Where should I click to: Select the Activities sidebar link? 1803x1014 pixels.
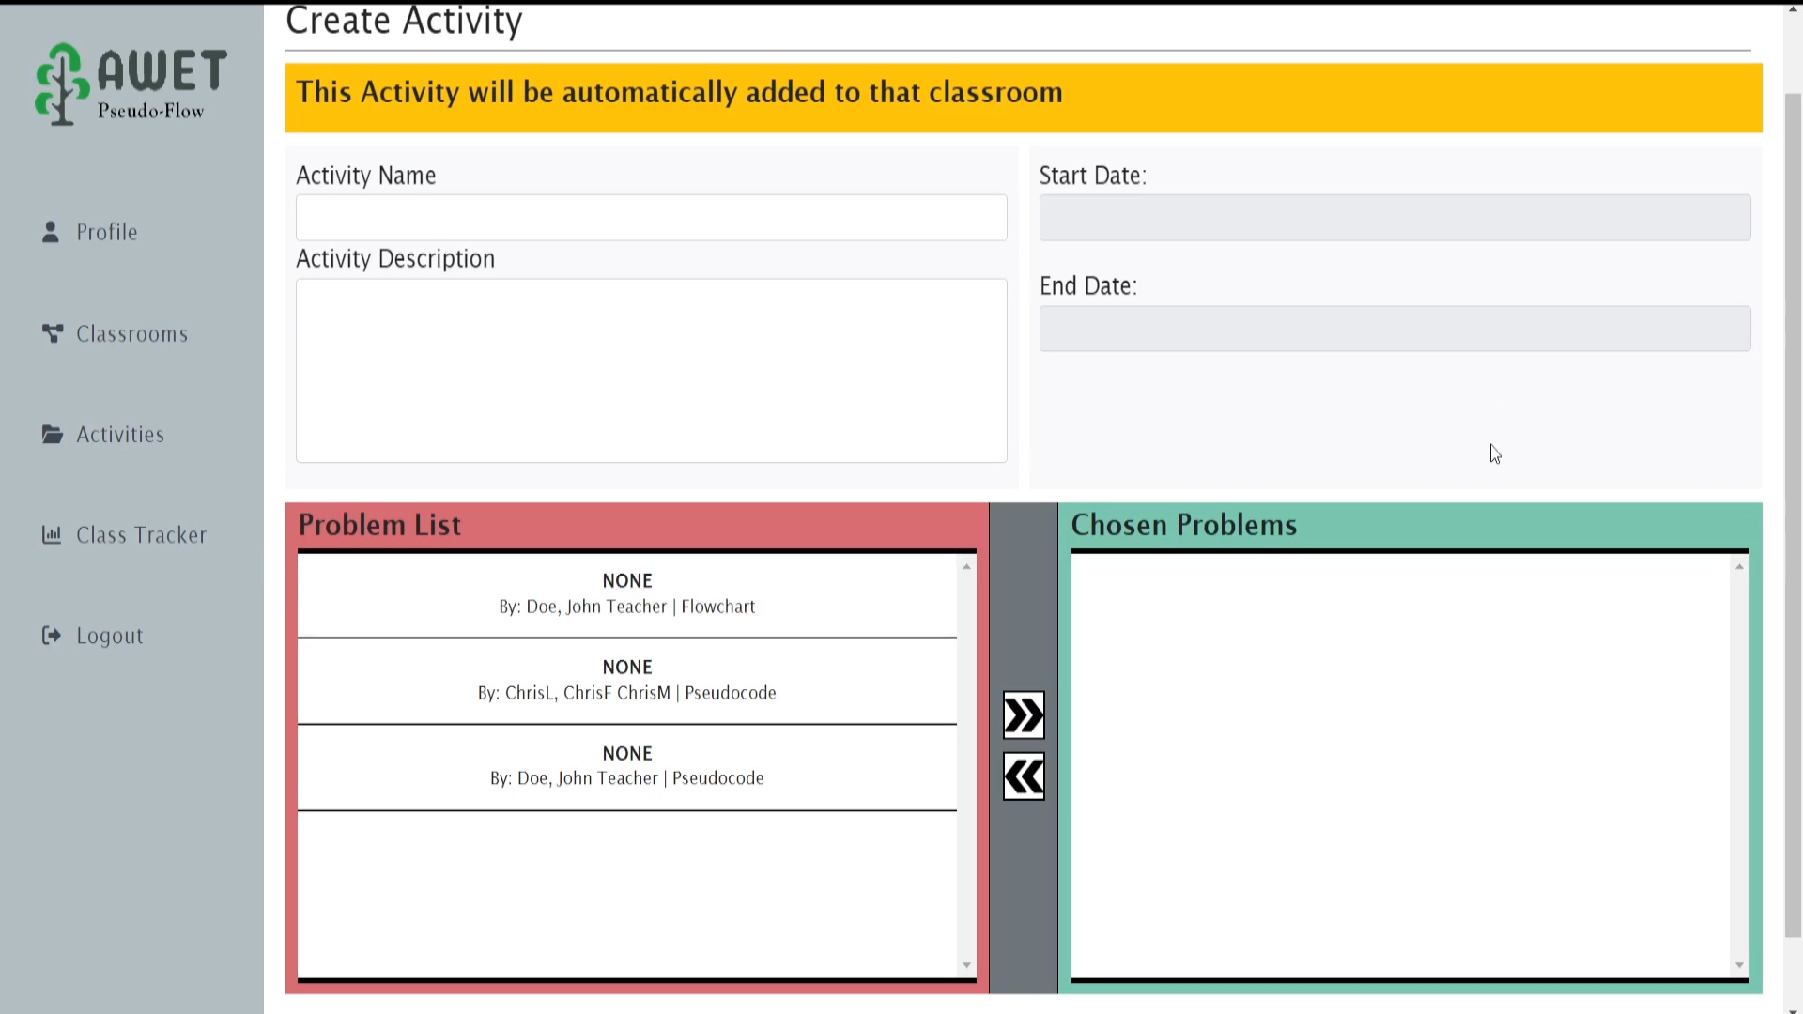tap(120, 435)
